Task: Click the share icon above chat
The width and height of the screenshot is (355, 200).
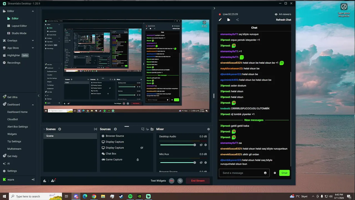Action: pos(237,20)
